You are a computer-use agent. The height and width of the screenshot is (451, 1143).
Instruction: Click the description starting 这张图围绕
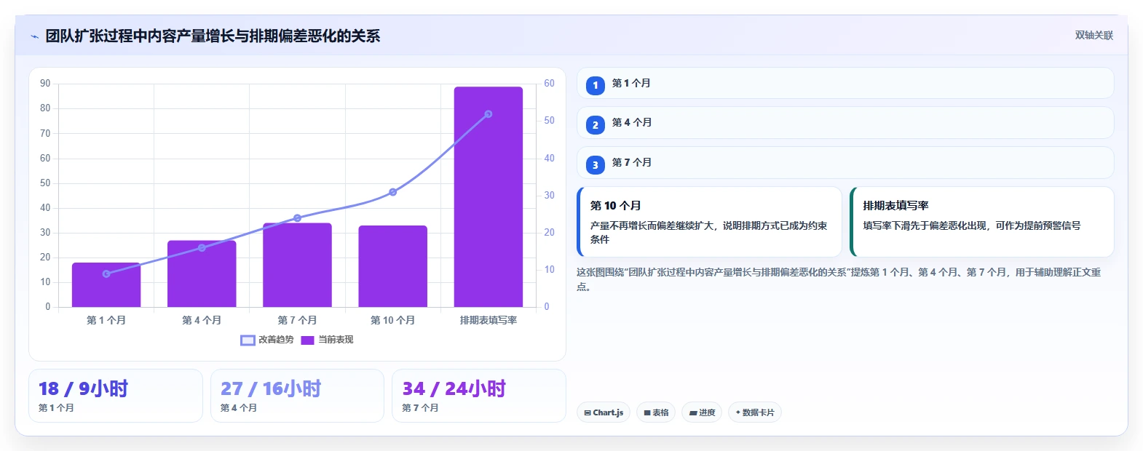[838, 279]
